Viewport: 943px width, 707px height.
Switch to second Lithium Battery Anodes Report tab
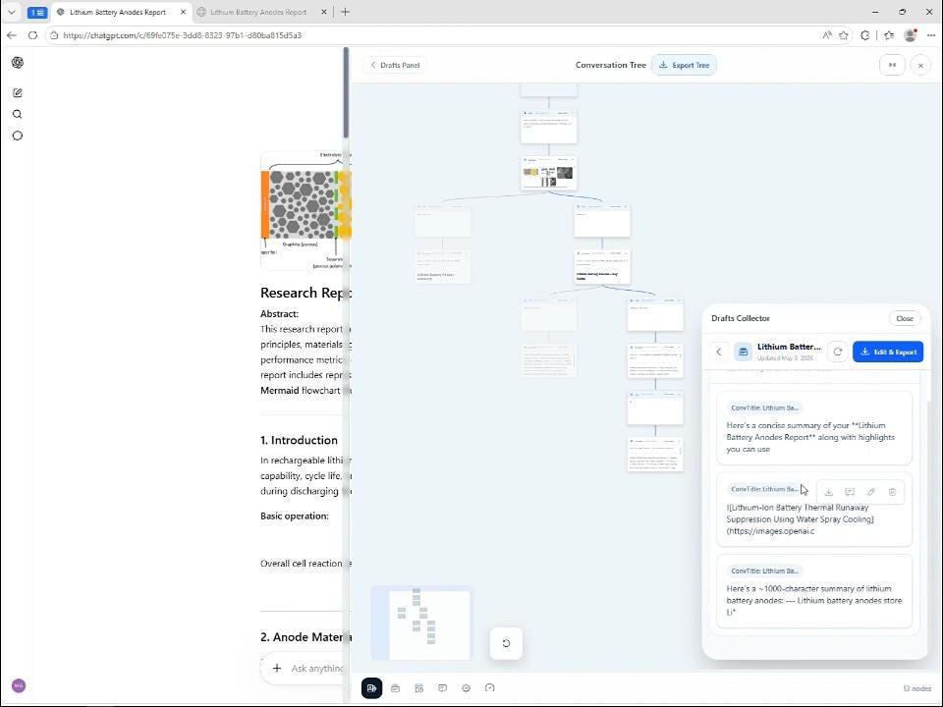coord(258,12)
